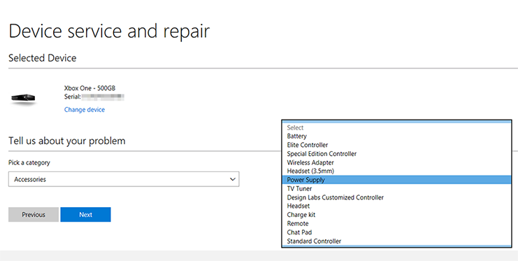
Task: Click the Selected Device heading
Action: tap(42, 58)
